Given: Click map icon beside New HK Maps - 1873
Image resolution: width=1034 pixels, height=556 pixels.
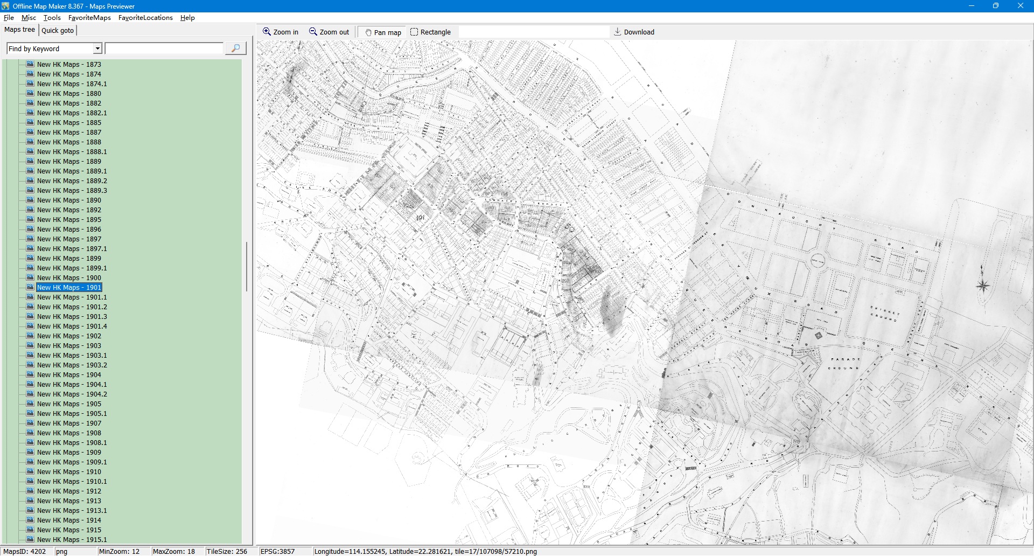Looking at the screenshot, I should coord(30,64).
